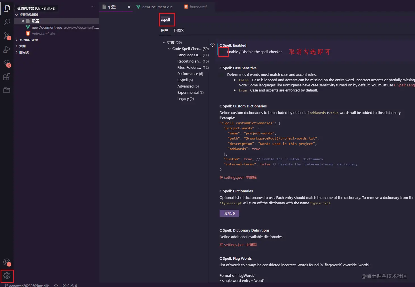The height and width of the screenshot is (287, 415).
Task: Click the Manage gear icon in the activity bar
Action: point(7,276)
